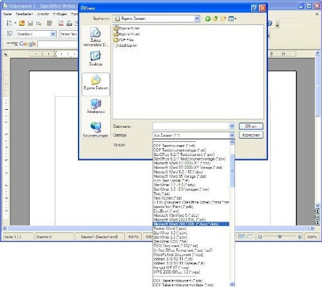This screenshot has width=322, height=287.
Task: Click the Export as PDF icon
Action: coord(61,23)
